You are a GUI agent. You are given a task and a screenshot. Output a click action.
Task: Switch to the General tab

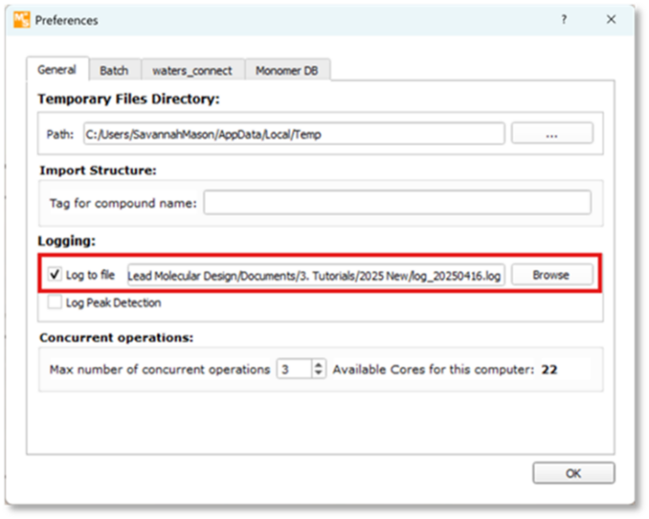tap(57, 70)
